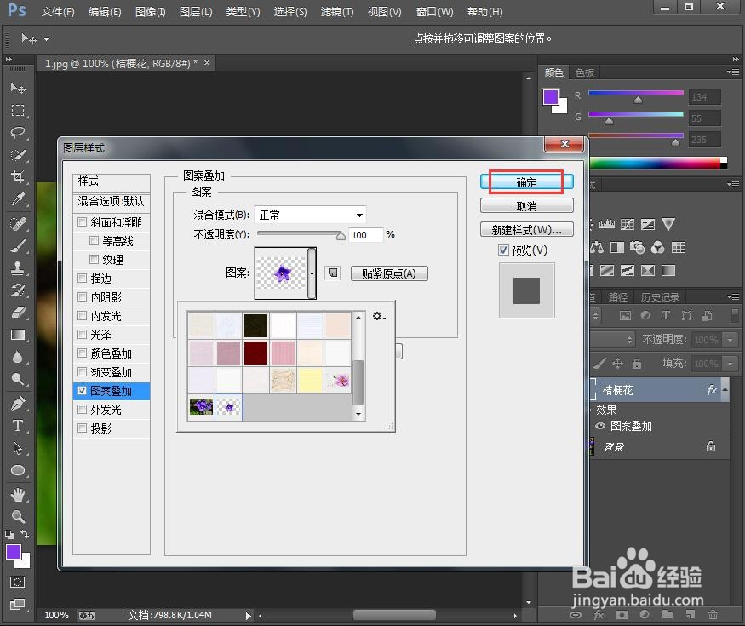745x626 pixels.
Task: Click the R channel slider handle
Action: click(638, 100)
